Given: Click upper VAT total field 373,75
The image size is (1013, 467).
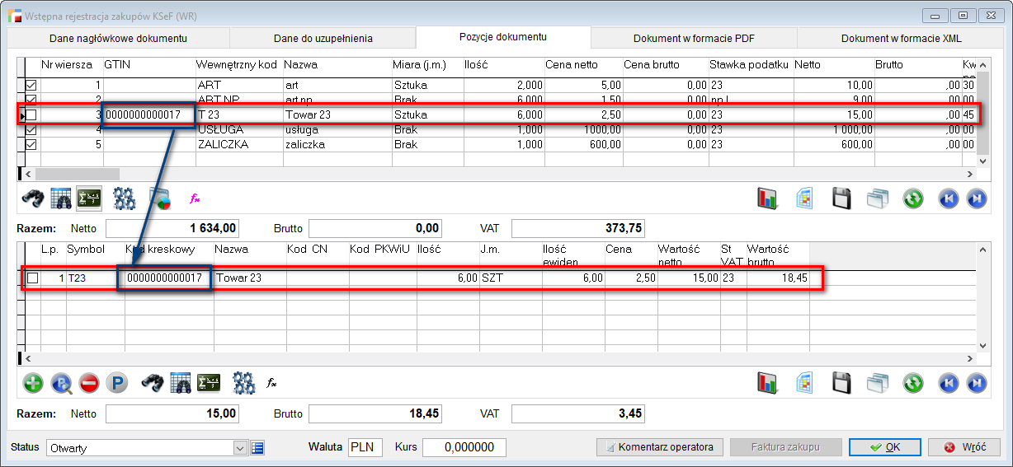Looking at the screenshot, I should [577, 228].
